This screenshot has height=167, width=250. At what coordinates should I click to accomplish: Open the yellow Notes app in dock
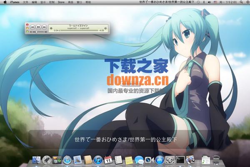coord(129,160)
